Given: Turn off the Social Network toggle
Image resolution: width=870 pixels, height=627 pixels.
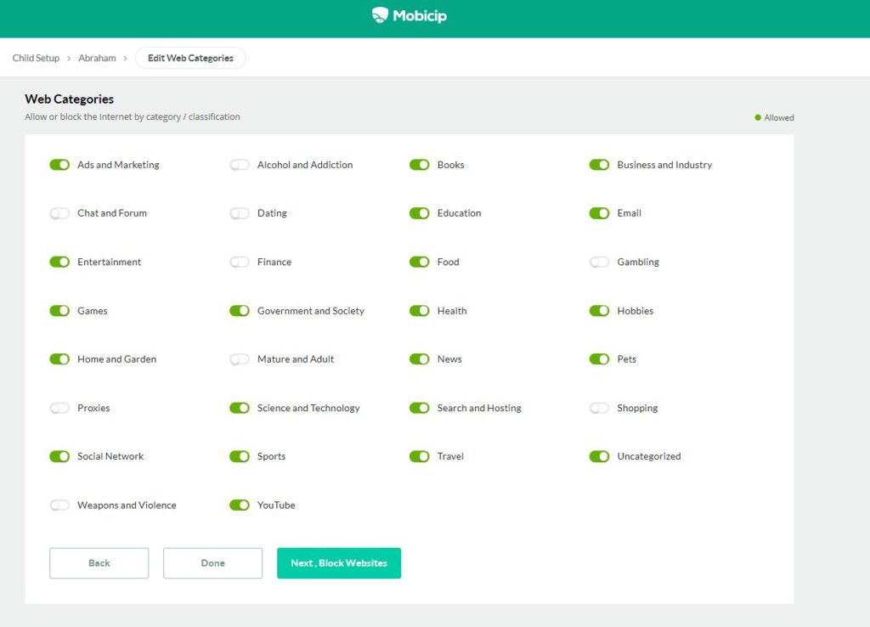Looking at the screenshot, I should tap(59, 456).
